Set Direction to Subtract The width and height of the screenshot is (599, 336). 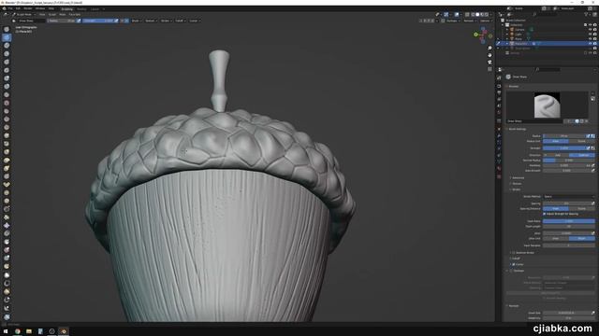582,155
